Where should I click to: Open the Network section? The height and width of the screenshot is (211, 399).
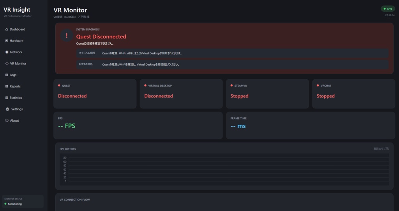(x=16, y=52)
